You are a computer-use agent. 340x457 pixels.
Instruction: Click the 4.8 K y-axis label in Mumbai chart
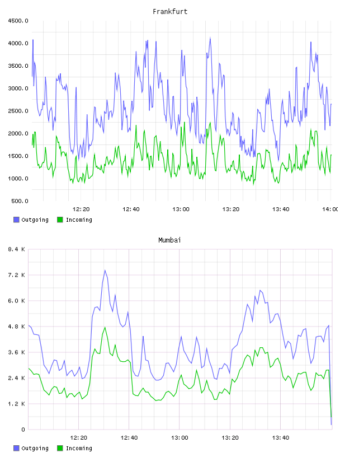click(x=17, y=327)
